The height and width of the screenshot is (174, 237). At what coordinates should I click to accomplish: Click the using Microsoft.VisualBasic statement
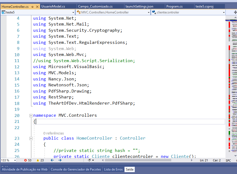tap(69, 67)
